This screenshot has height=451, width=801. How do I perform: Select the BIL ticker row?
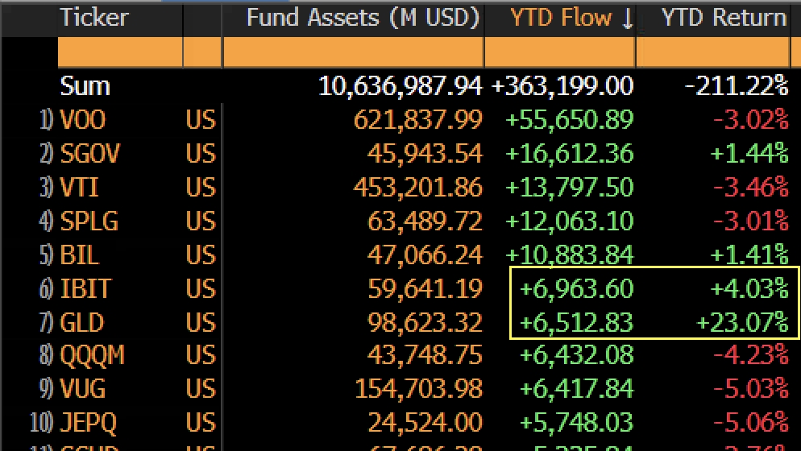point(79,255)
